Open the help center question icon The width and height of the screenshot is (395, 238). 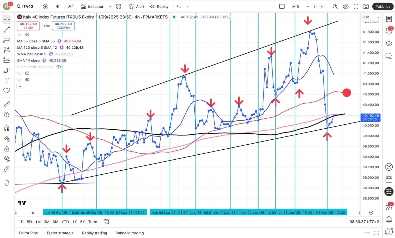pos(389,231)
